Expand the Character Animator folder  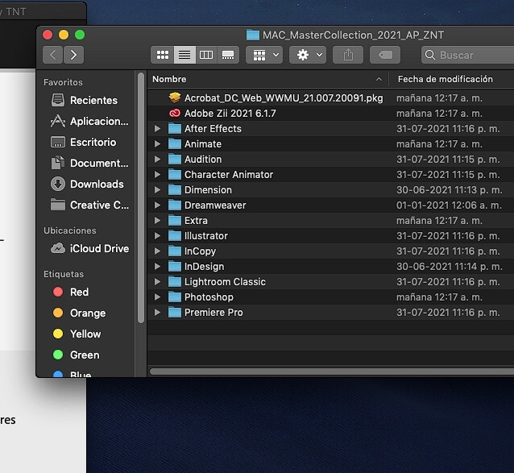(157, 174)
